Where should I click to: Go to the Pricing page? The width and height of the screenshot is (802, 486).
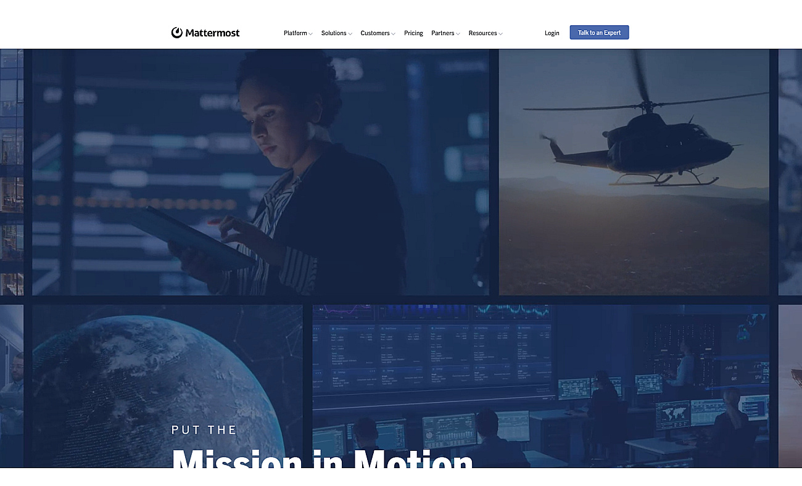[413, 33]
